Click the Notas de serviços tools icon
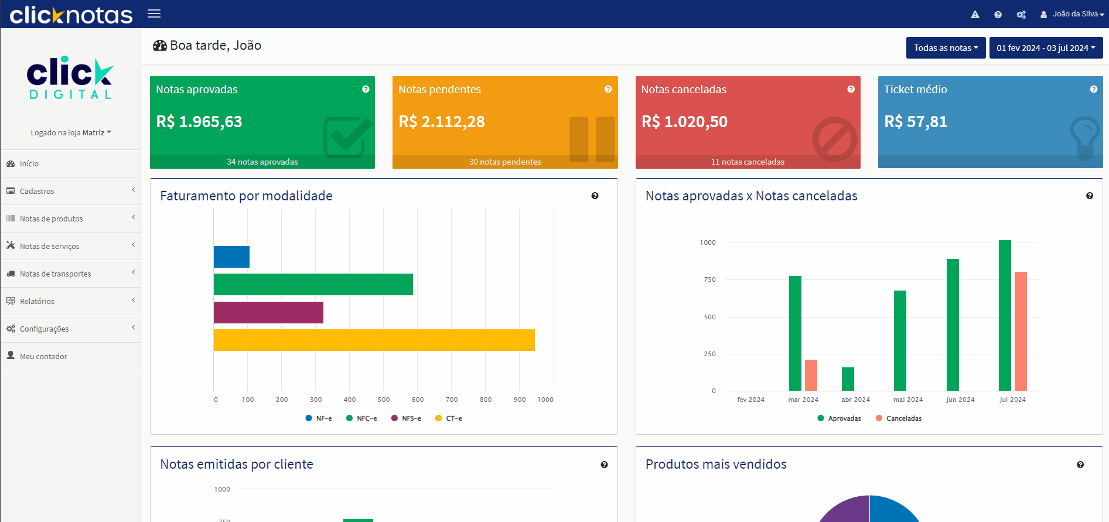The width and height of the screenshot is (1109, 522). click(x=11, y=245)
